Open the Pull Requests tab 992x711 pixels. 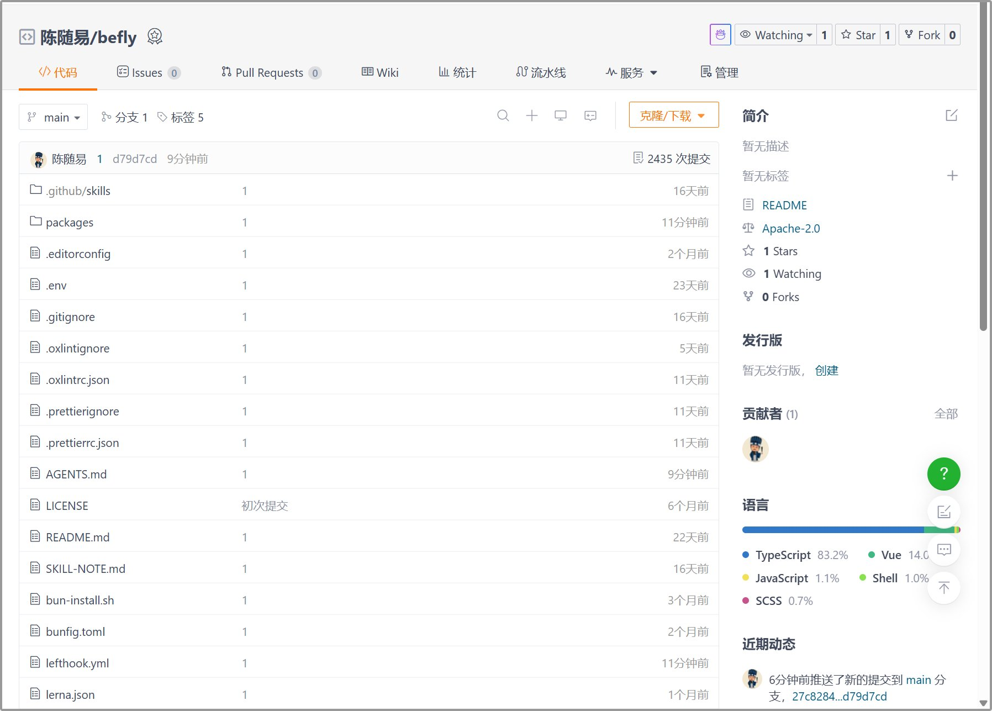pos(271,72)
